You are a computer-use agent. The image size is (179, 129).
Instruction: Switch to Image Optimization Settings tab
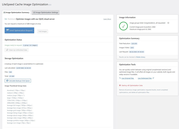point(46,12)
